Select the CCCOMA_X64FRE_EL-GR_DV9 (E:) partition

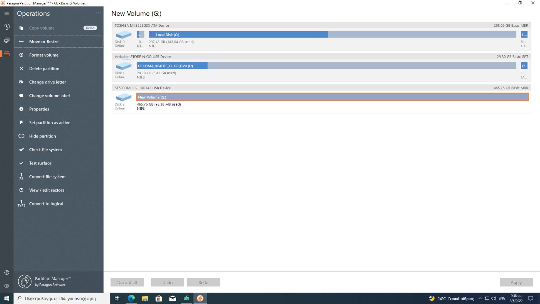tap(326, 66)
